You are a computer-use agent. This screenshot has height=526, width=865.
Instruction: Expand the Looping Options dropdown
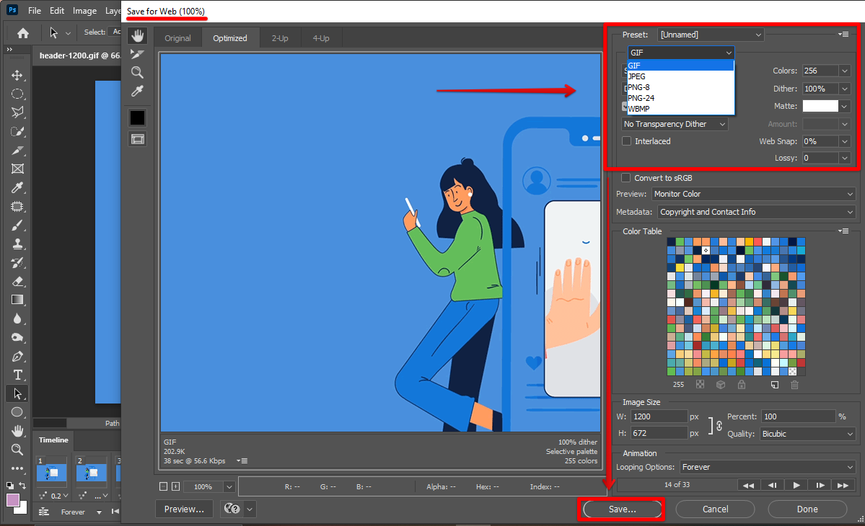click(768, 467)
